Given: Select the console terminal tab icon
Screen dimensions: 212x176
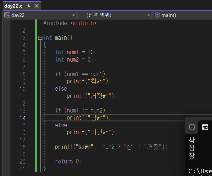Looking at the screenshot, I should click(x=205, y=127).
